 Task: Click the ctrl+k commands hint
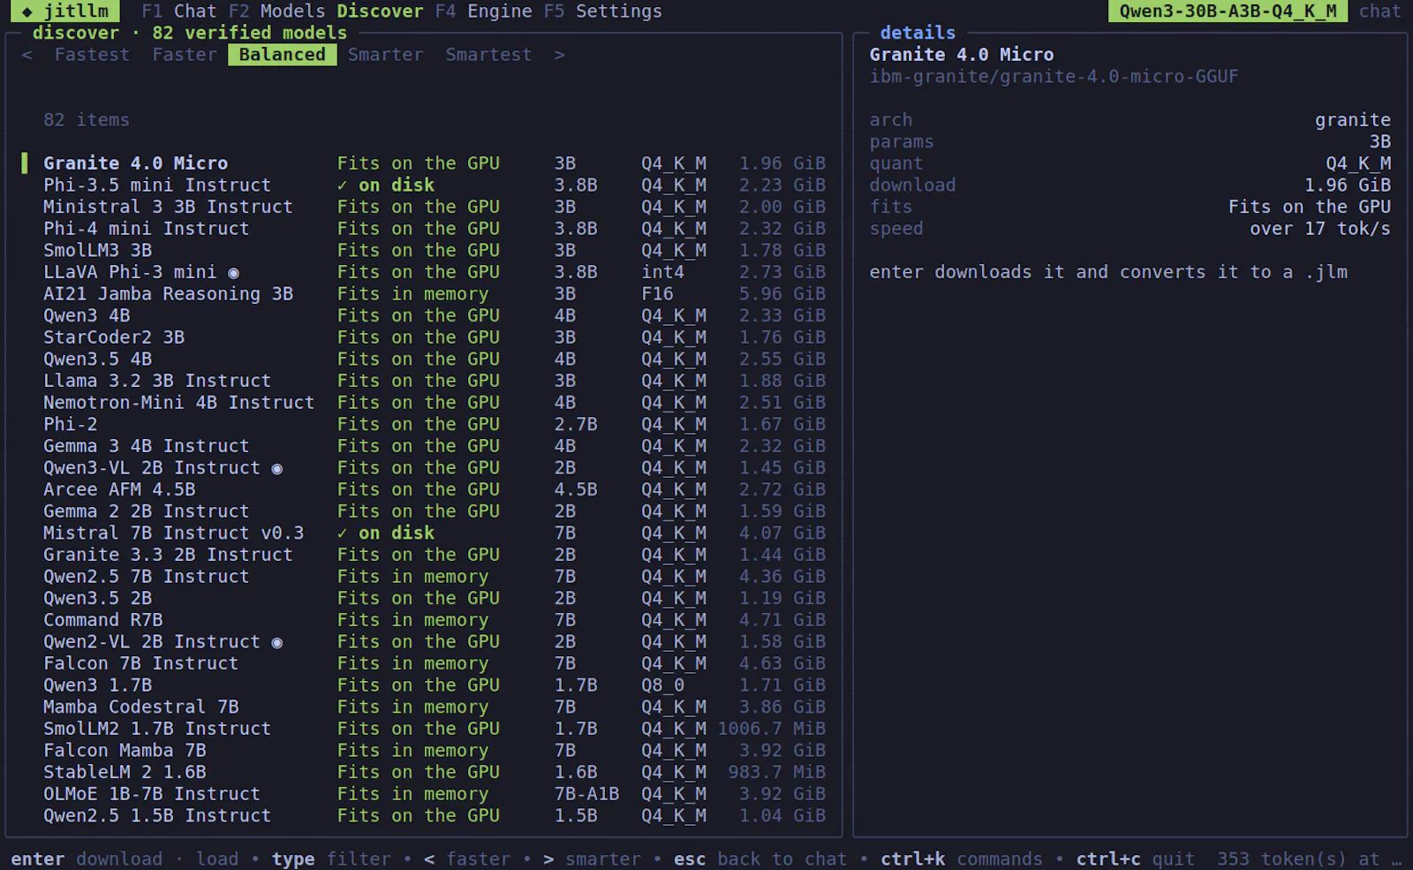(x=962, y=859)
